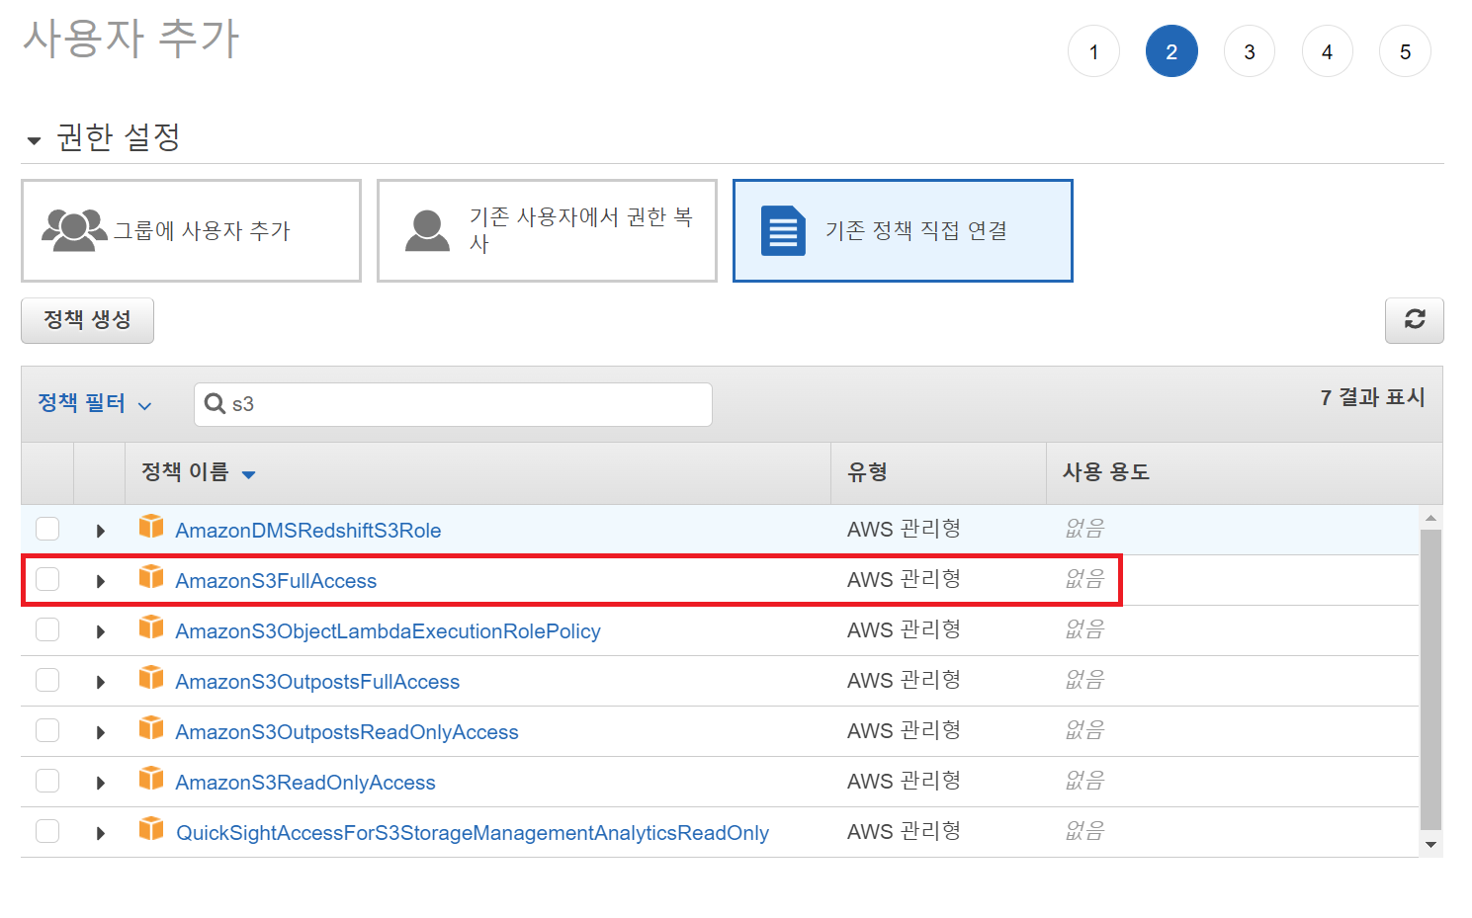
Task: Enable the AmazonS3ReadOnlyAccess checkbox
Action: click(x=47, y=781)
